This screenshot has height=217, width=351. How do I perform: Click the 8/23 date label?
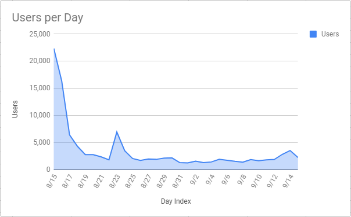tap(114, 181)
